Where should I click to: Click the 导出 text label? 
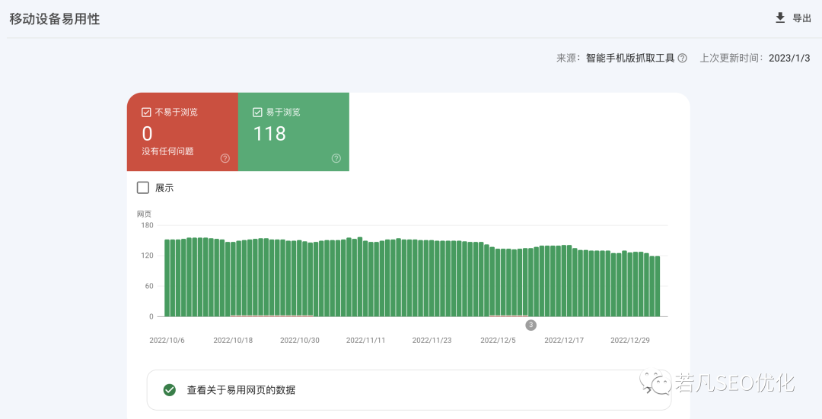(x=802, y=18)
